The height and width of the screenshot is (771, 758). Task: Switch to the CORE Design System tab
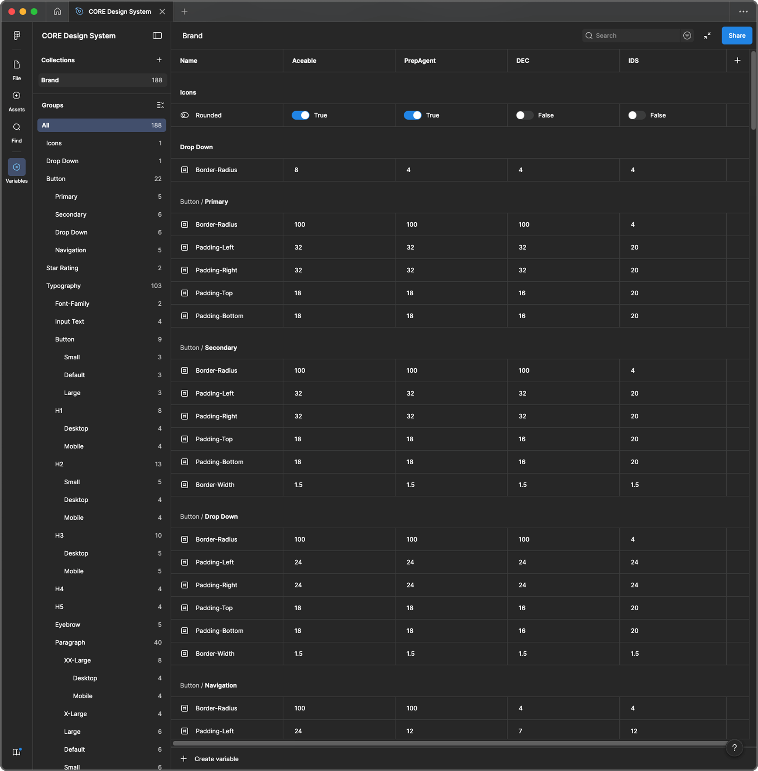coord(119,12)
